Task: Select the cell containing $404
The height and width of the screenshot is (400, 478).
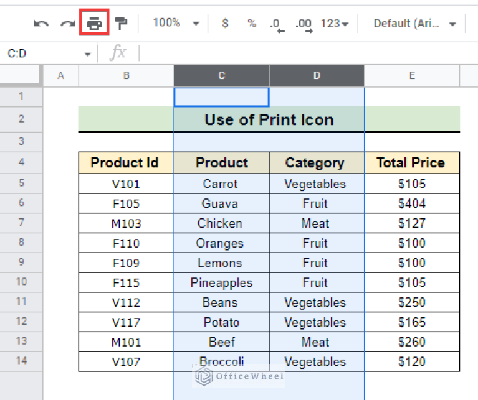Action: pos(411,203)
